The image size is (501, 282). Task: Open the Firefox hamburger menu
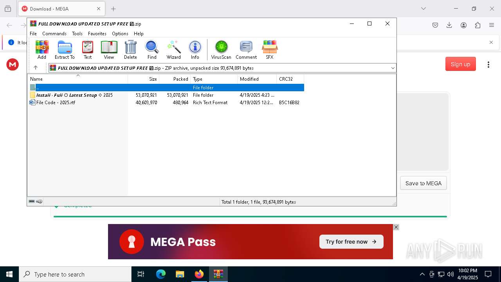click(492, 25)
